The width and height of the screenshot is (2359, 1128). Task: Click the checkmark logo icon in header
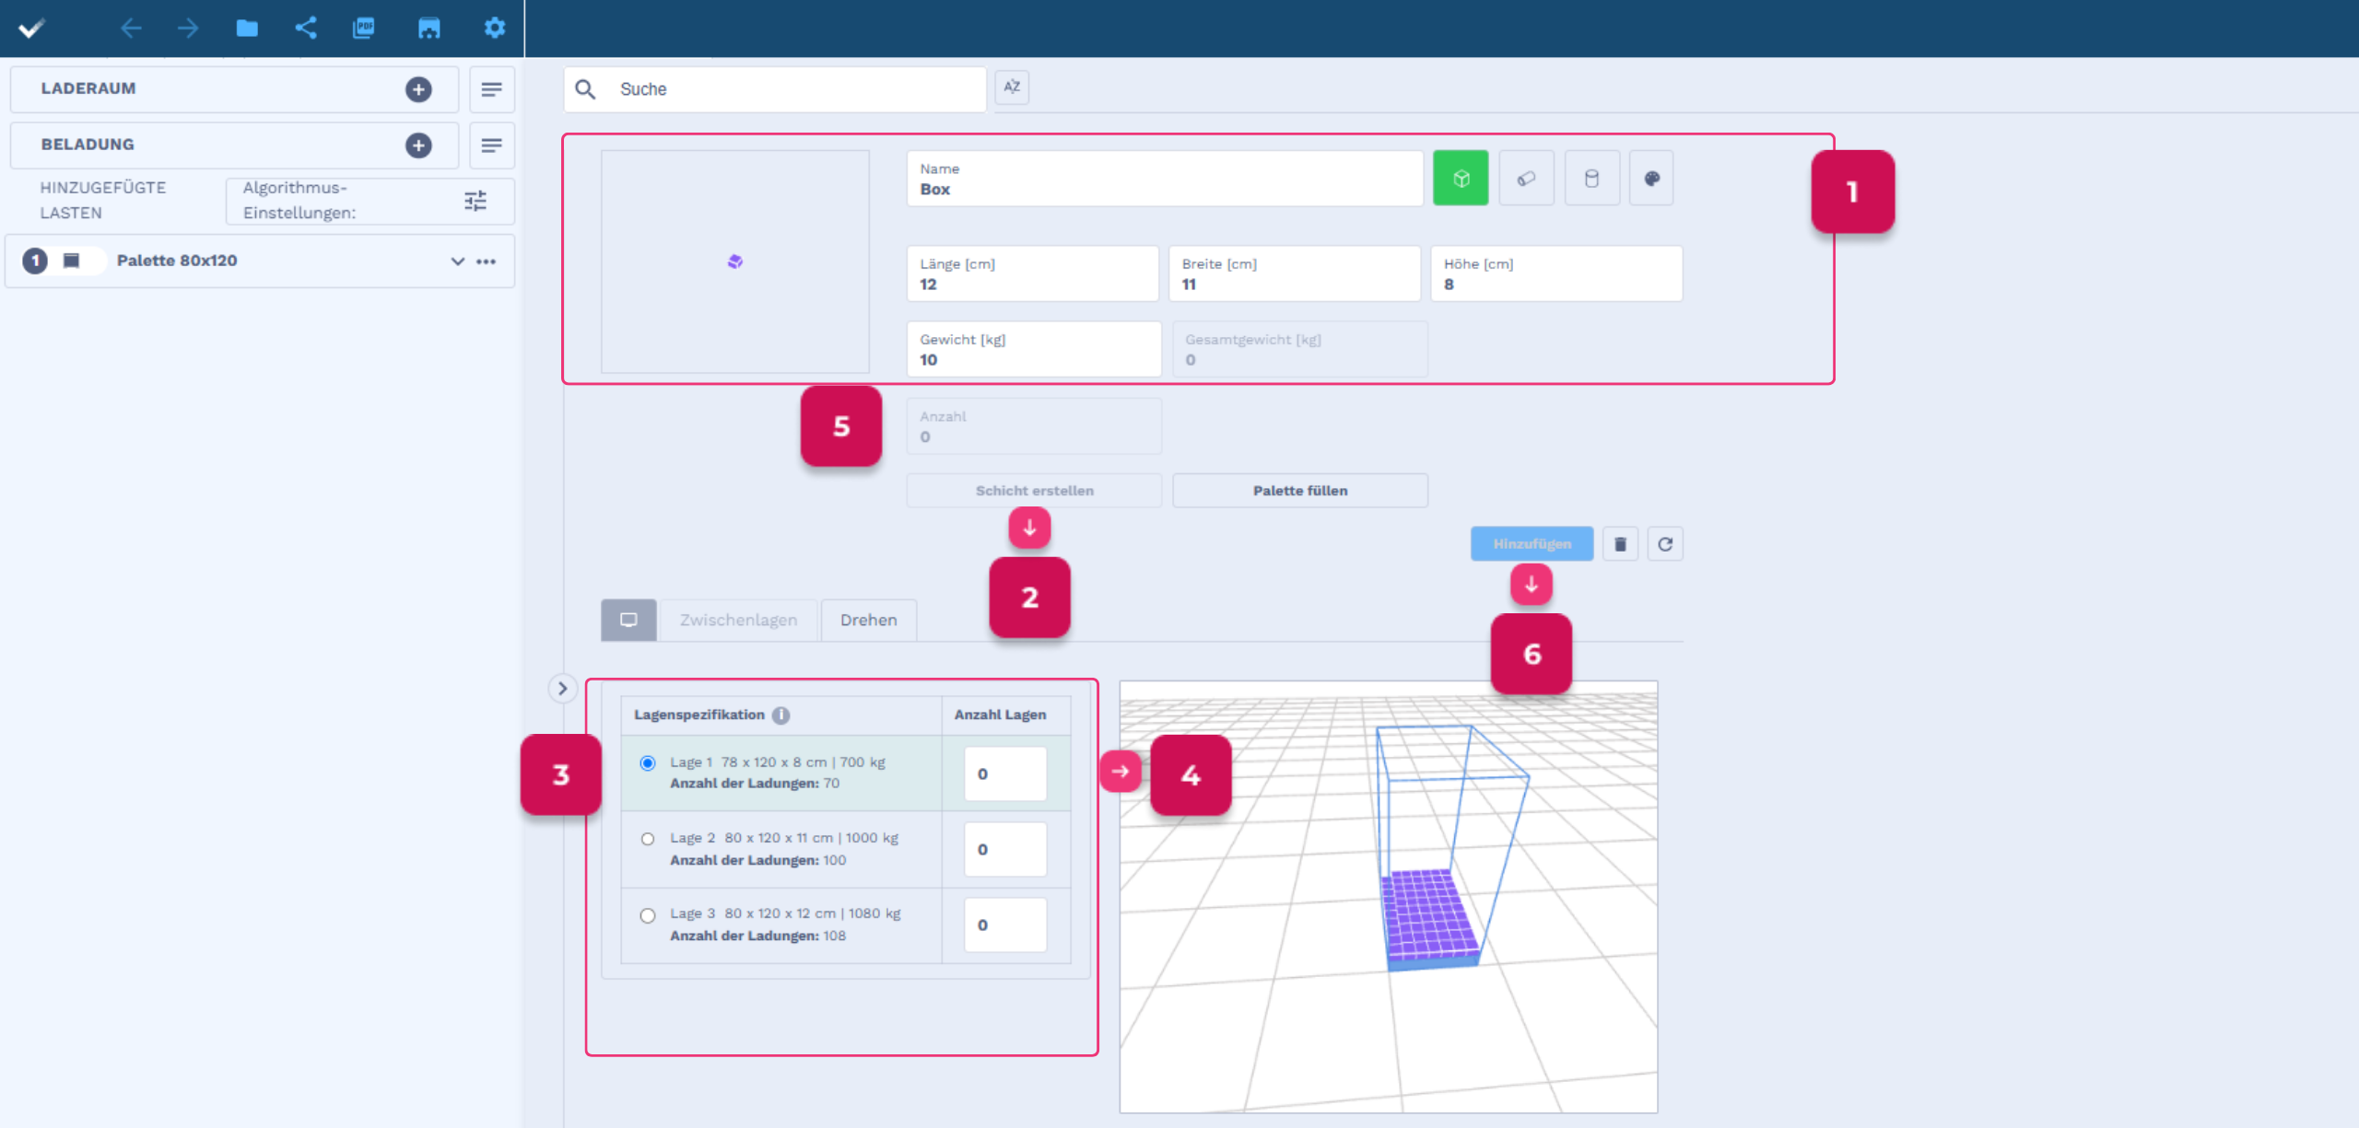point(31,29)
